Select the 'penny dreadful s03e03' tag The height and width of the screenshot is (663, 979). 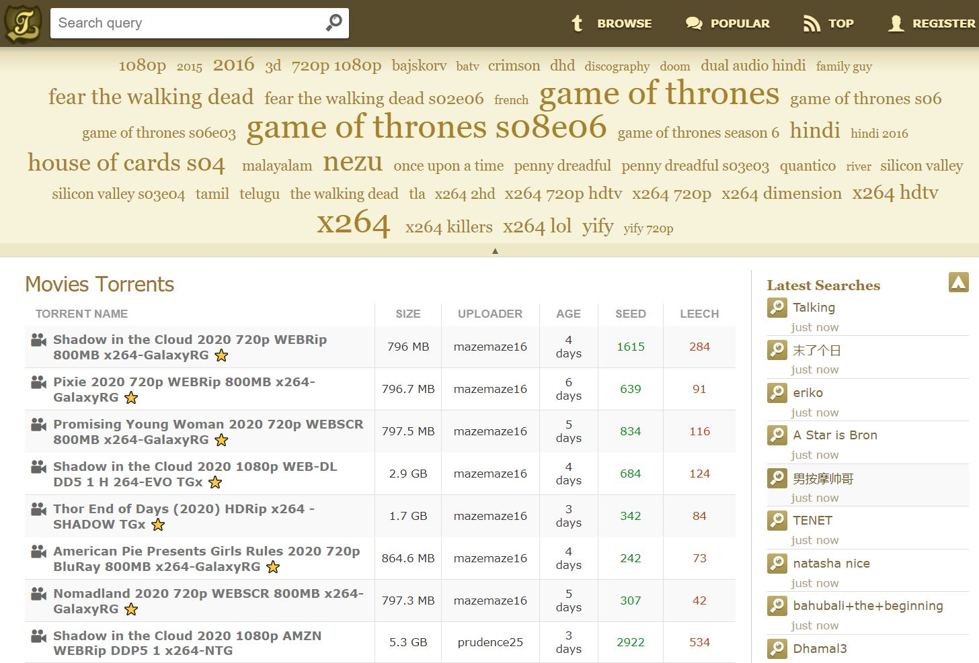tap(695, 166)
